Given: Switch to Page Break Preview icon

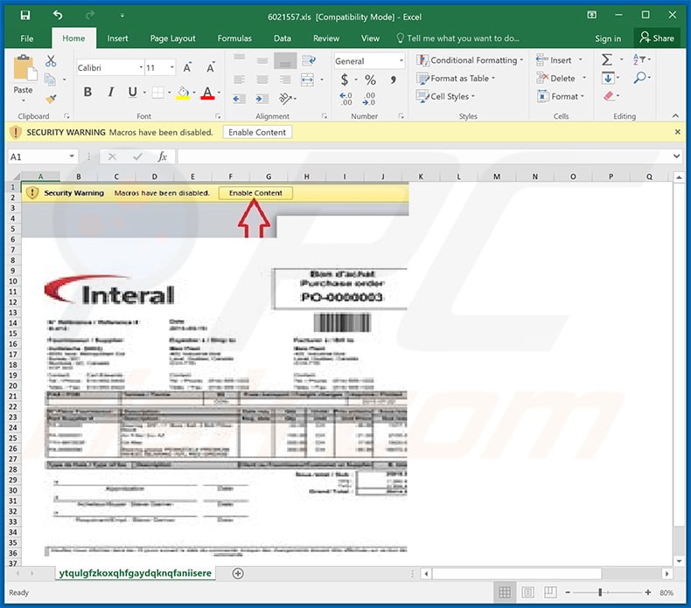Looking at the screenshot, I should (x=550, y=592).
